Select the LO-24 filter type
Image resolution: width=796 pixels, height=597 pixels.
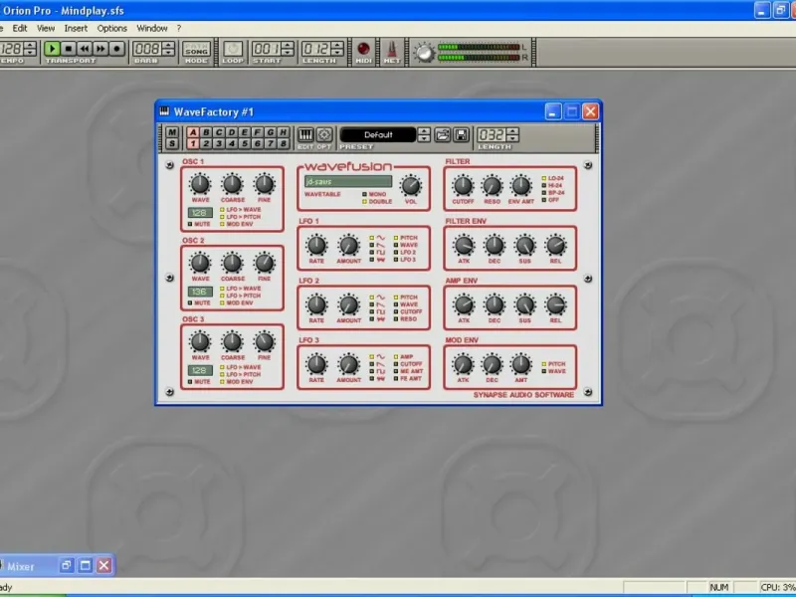tap(544, 178)
